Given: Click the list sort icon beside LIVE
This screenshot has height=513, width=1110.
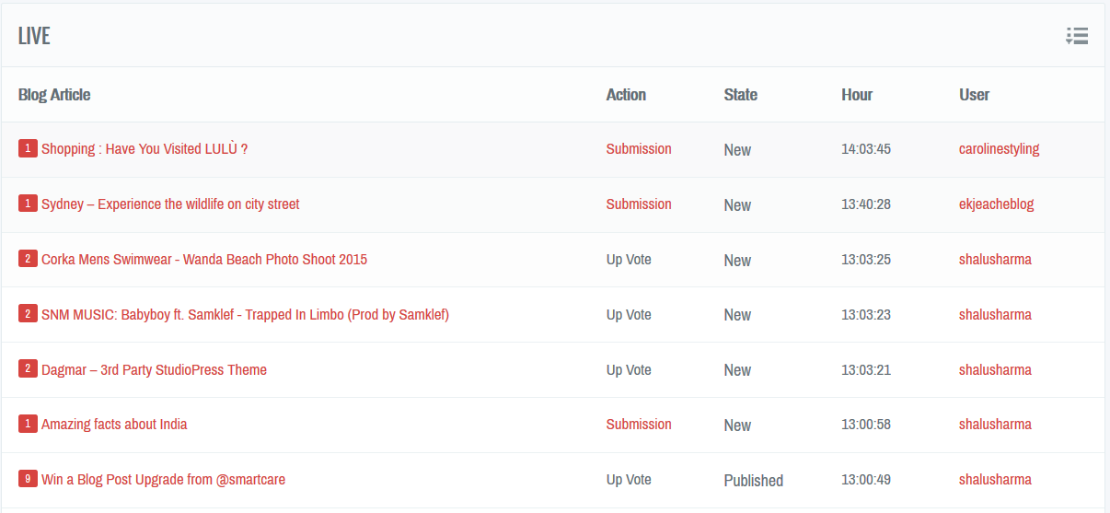Looking at the screenshot, I should point(1077,36).
